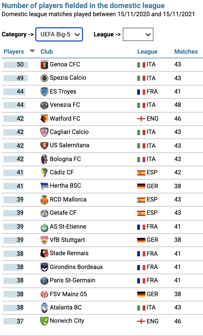
Task: Open the Spezia Calcio club name
Action: coord(68,78)
